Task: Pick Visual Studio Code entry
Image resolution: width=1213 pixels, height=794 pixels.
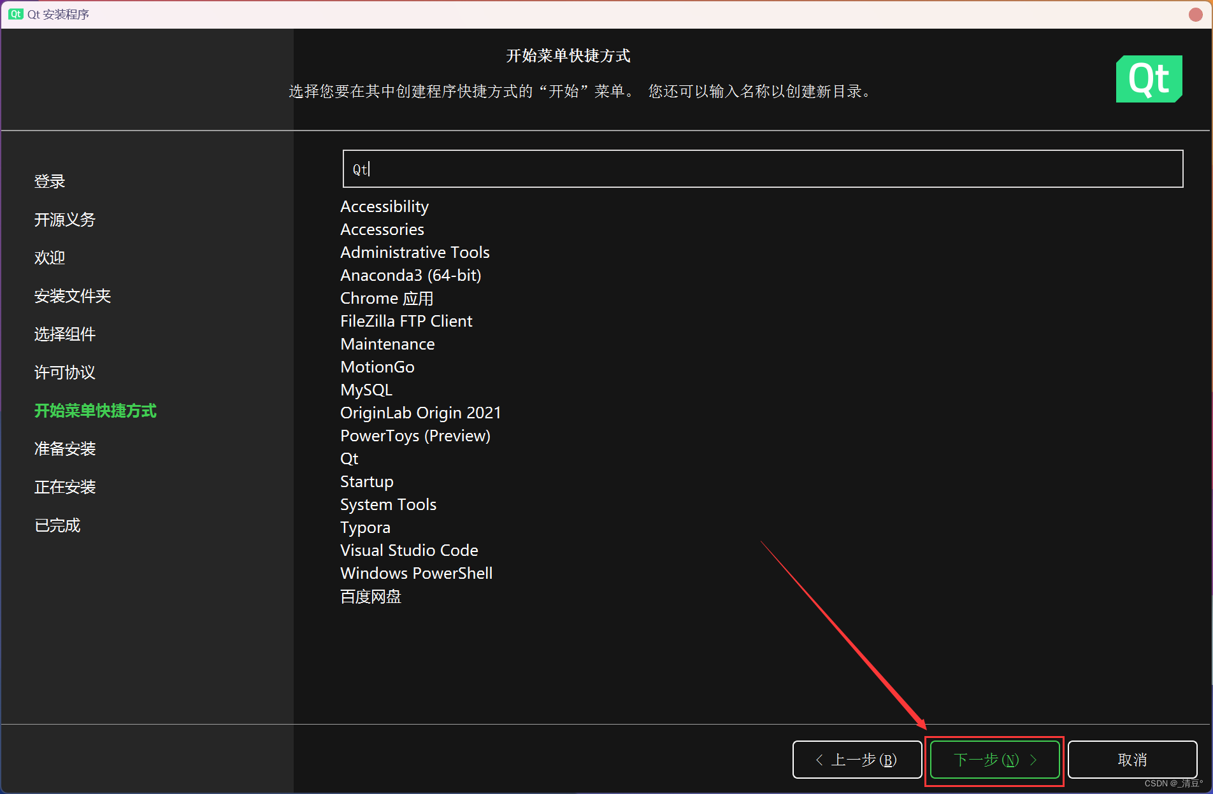Action: click(409, 550)
